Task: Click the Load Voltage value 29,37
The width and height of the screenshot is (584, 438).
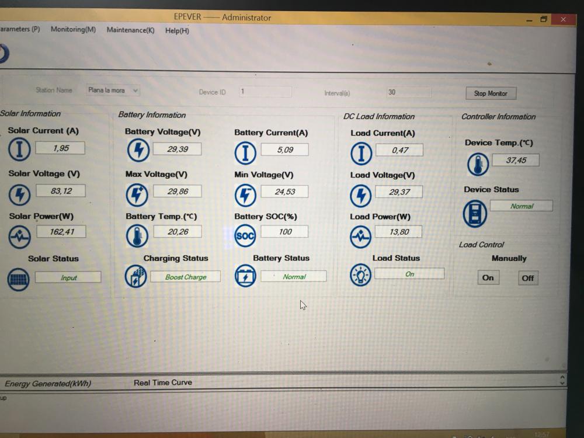Action: coord(399,192)
